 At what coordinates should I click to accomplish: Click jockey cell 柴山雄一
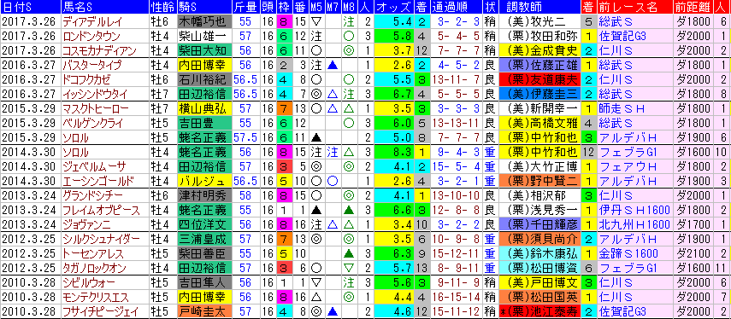204,36
